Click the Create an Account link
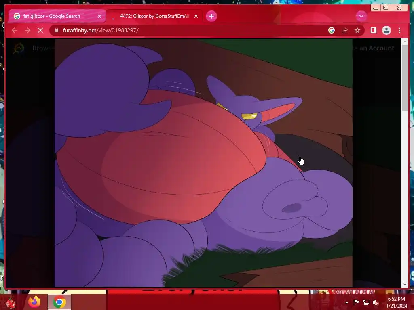This screenshot has height=310, width=414. click(373, 48)
